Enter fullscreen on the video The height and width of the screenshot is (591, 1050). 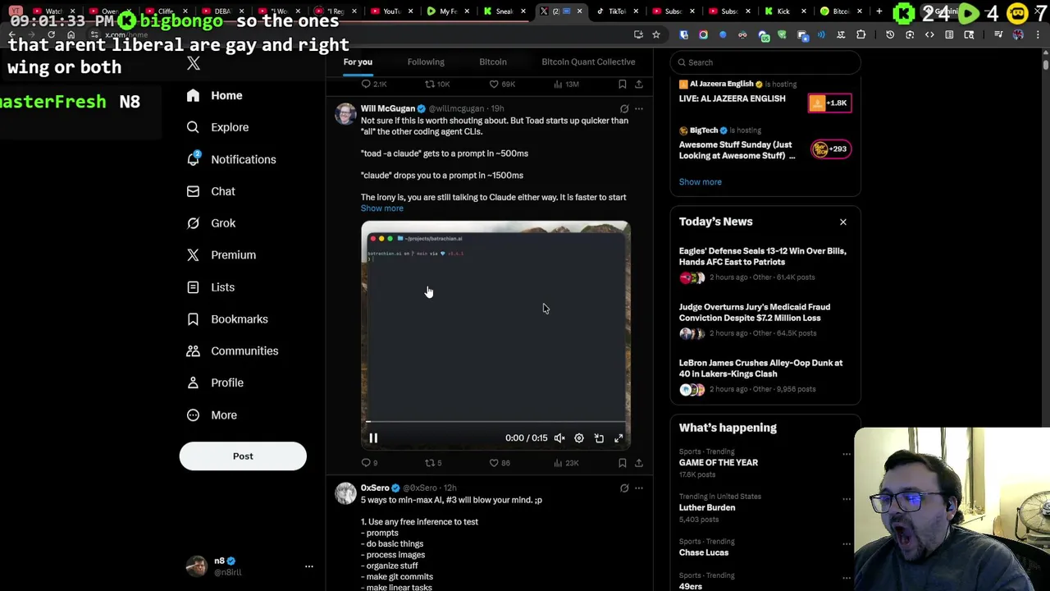coord(619,438)
